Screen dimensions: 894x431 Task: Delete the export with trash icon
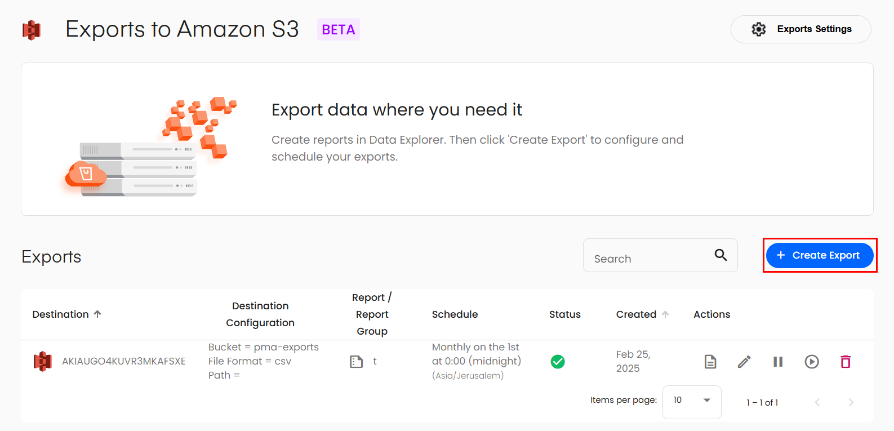point(846,362)
